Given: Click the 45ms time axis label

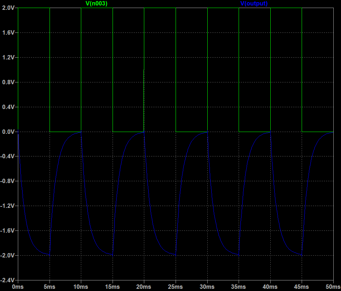Looking at the screenshot, I should coord(302,287).
